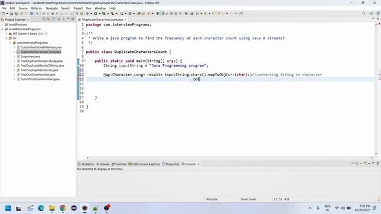Collapse the src folder
Viewport: 381px width, 214px height.
7,38
